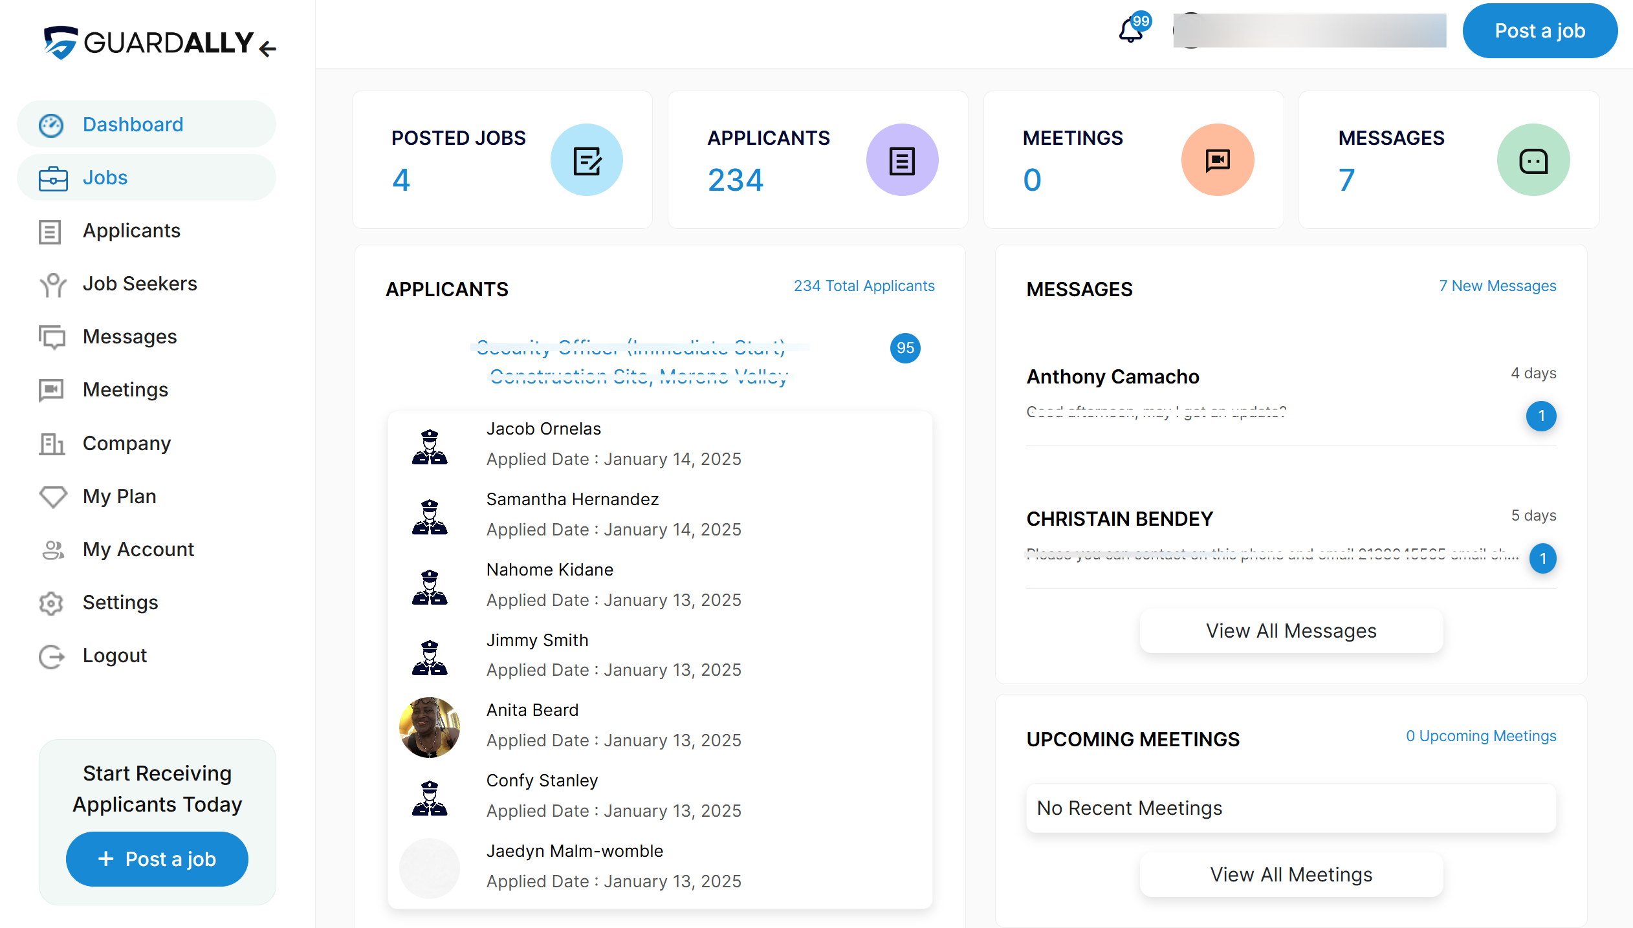The image size is (1633, 928).
Task: Open Anthony Camacho's message thread
Action: coord(1113,377)
